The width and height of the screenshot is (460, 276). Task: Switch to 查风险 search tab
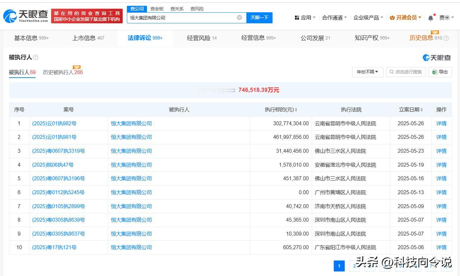[x=197, y=9]
